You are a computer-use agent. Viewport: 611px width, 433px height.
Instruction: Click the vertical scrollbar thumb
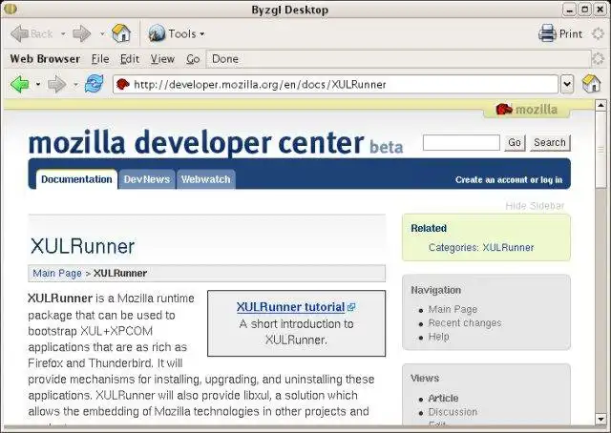click(600, 150)
